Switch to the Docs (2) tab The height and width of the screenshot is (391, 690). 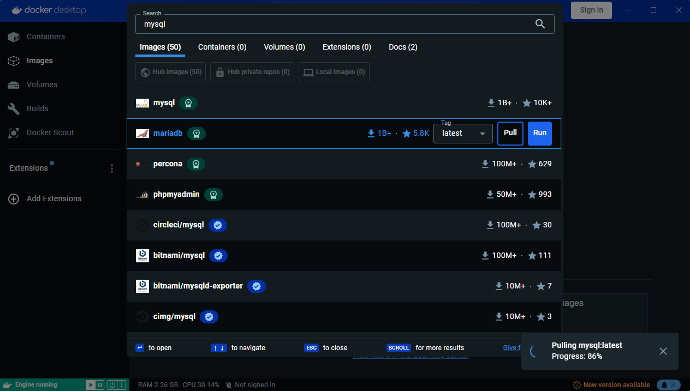(x=403, y=47)
